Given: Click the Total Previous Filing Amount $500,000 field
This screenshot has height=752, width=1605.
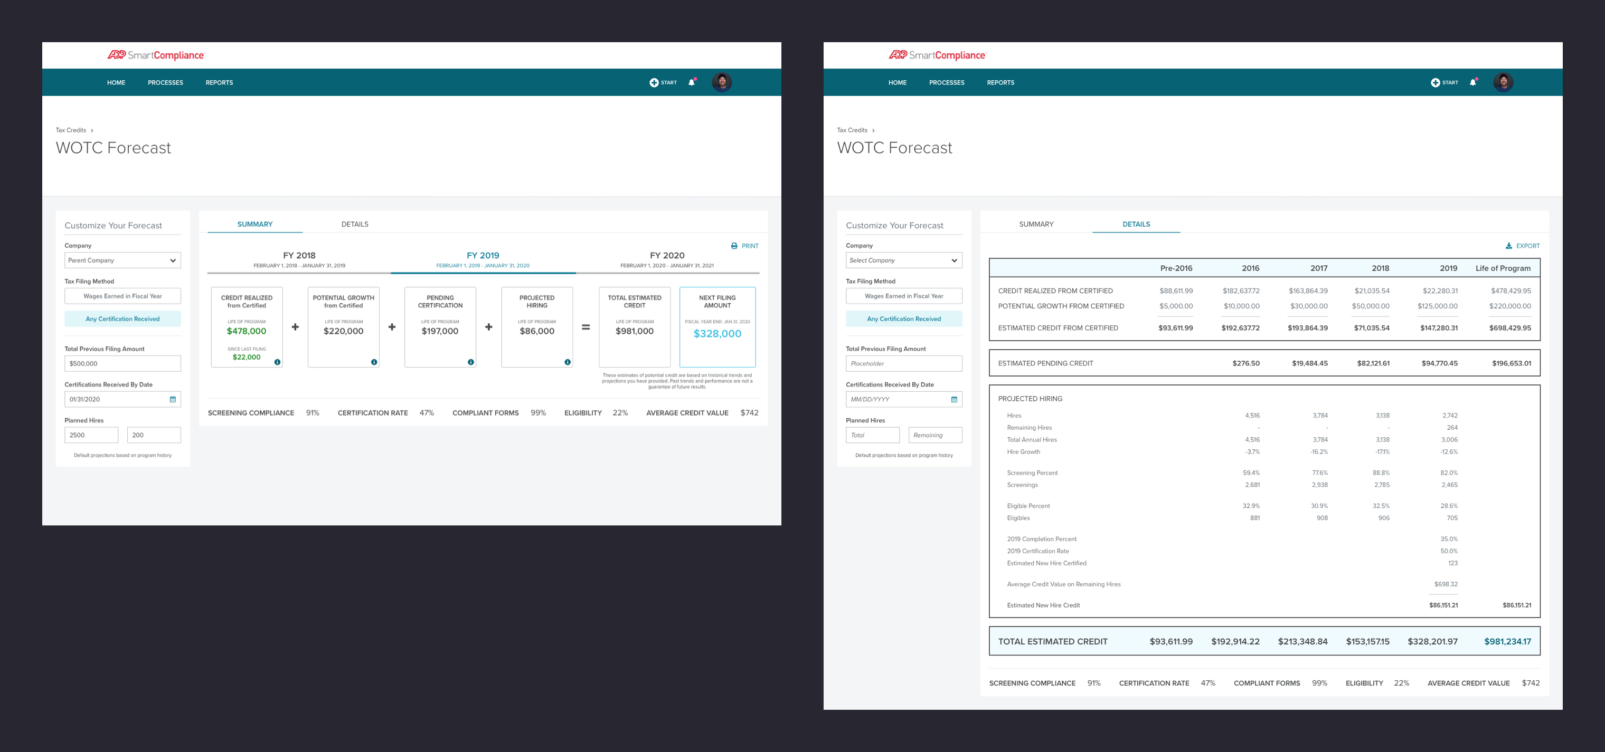Looking at the screenshot, I should tap(122, 363).
